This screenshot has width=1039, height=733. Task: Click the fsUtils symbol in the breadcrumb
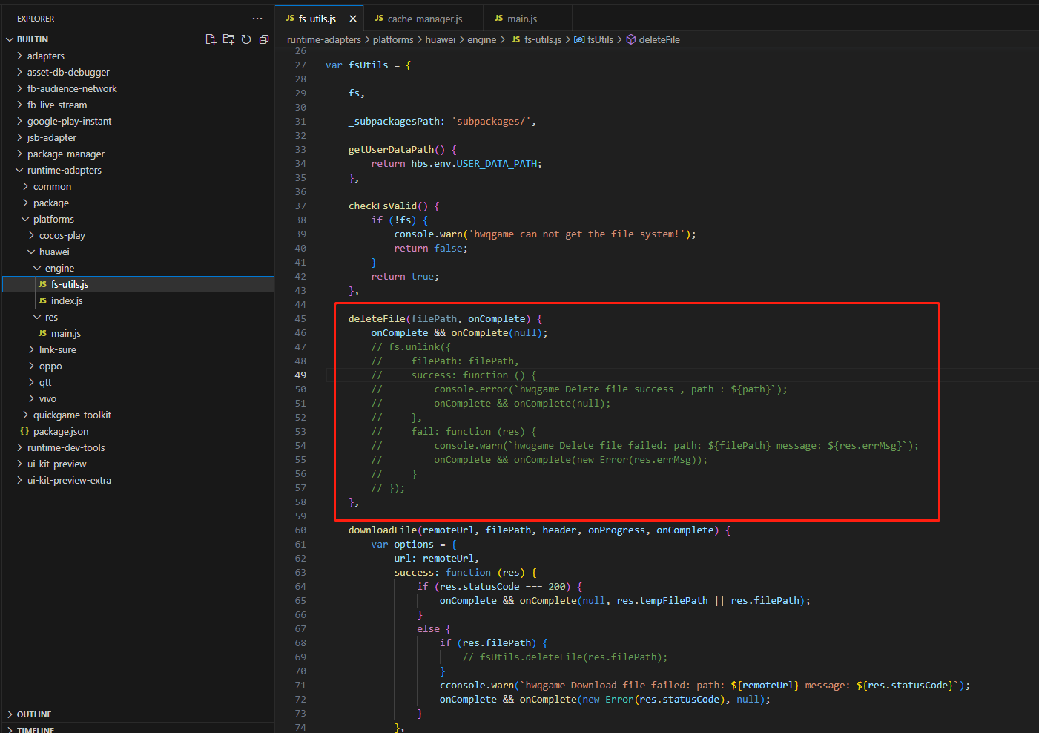(x=599, y=39)
